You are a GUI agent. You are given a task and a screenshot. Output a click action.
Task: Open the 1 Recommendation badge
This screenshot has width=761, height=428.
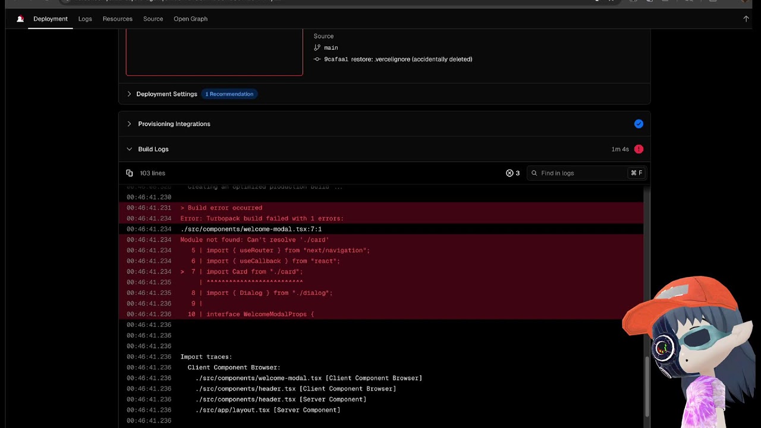tap(229, 94)
